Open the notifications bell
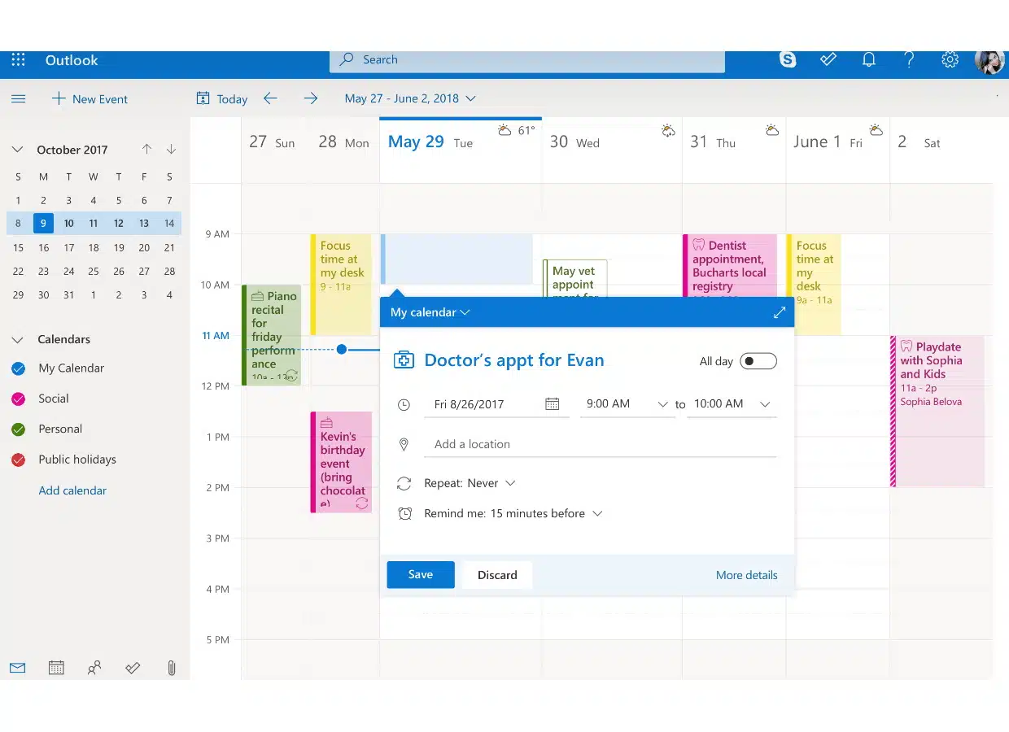Screen dimensions: 1009x732 tap(869, 59)
